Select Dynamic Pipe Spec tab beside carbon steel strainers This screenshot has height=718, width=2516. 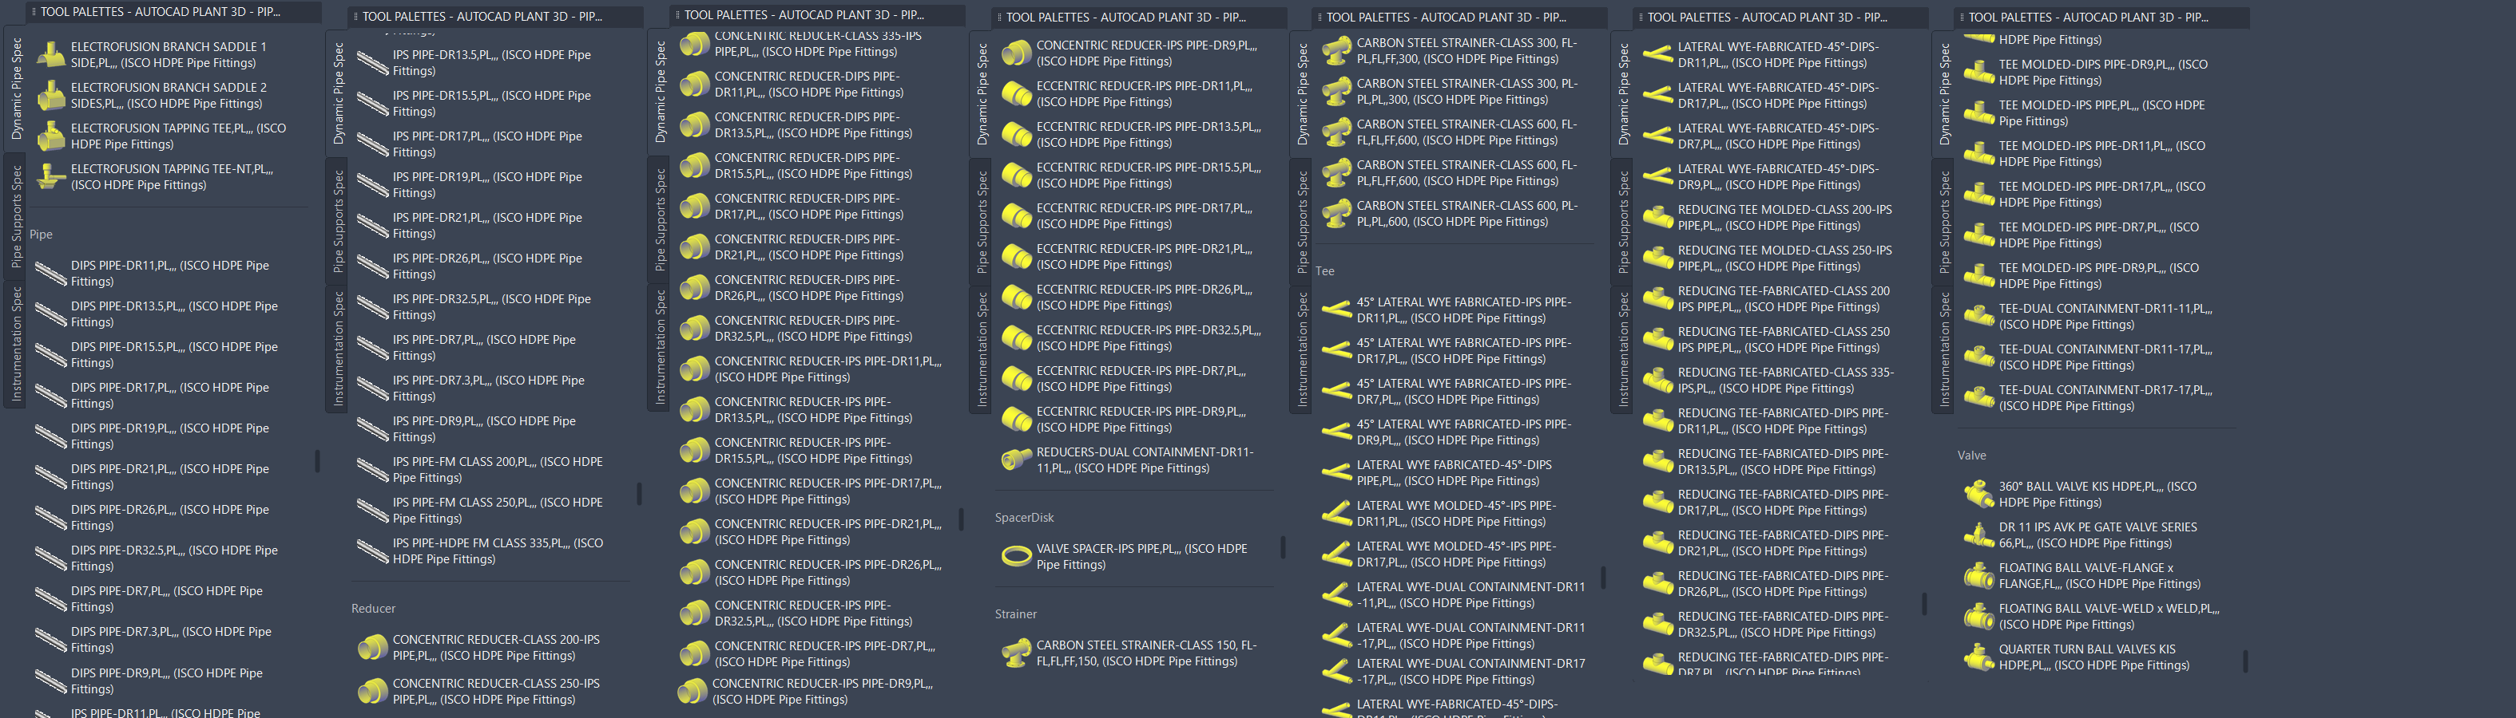tap(1303, 93)
